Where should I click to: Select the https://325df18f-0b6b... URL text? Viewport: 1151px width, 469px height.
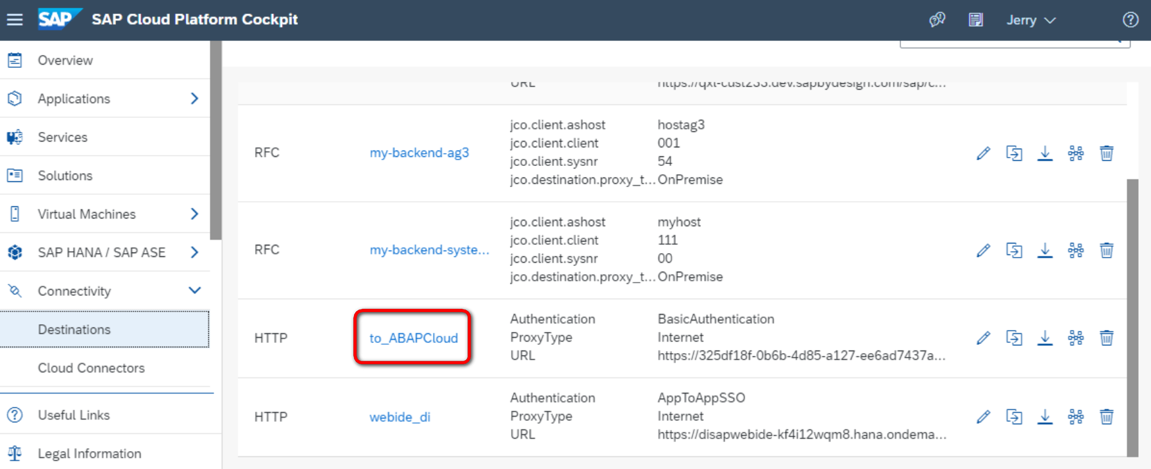802,356
